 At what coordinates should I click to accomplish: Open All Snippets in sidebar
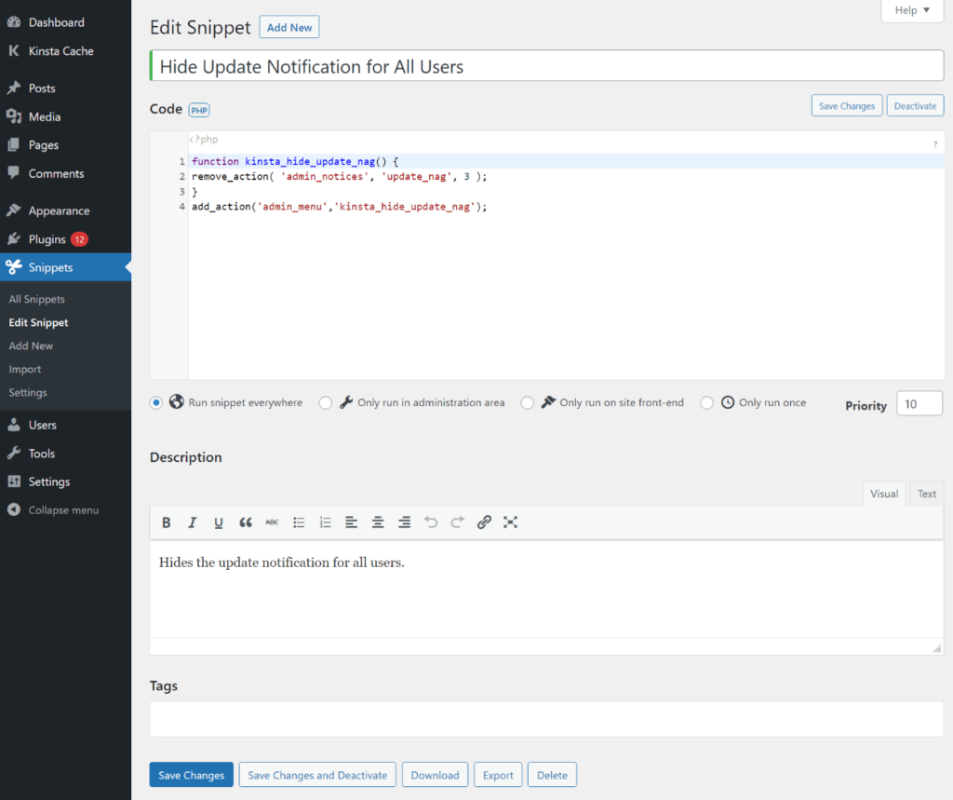coord(37,299)
